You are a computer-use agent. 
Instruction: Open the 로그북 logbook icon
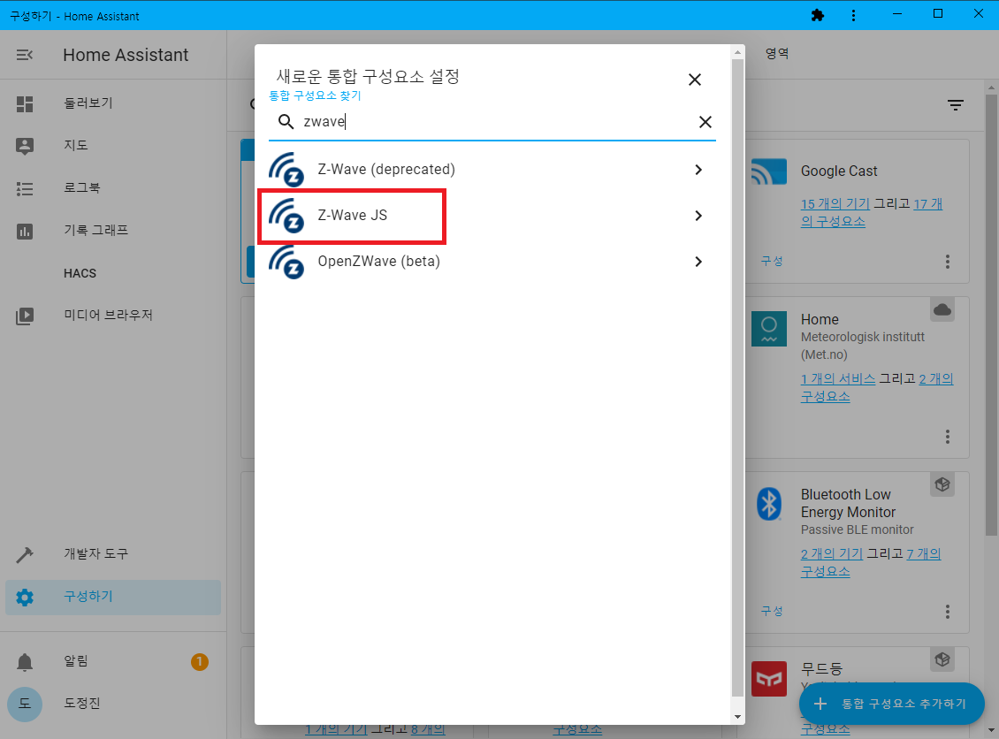tap(24, 188)
